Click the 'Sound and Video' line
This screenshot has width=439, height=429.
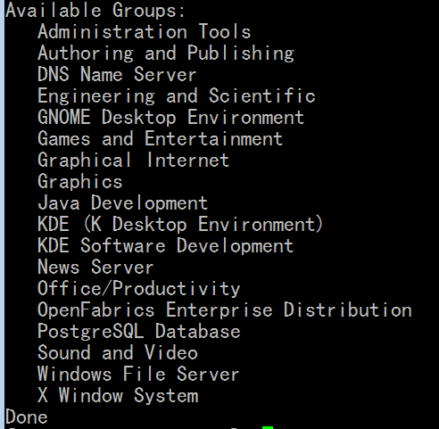point(118,352)
